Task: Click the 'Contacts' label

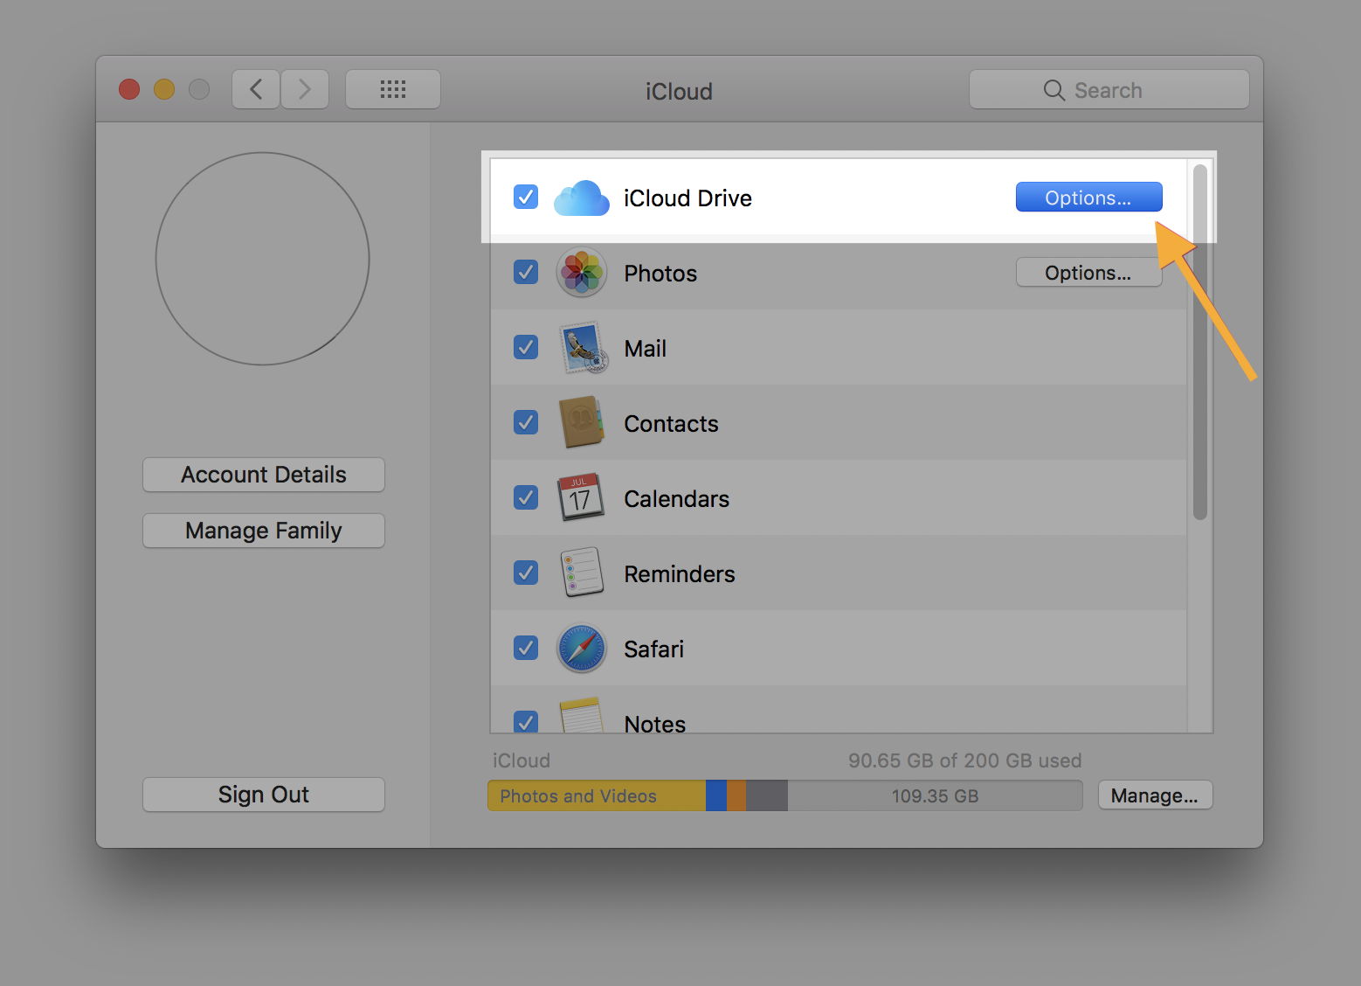Action: tap(671, 424)
